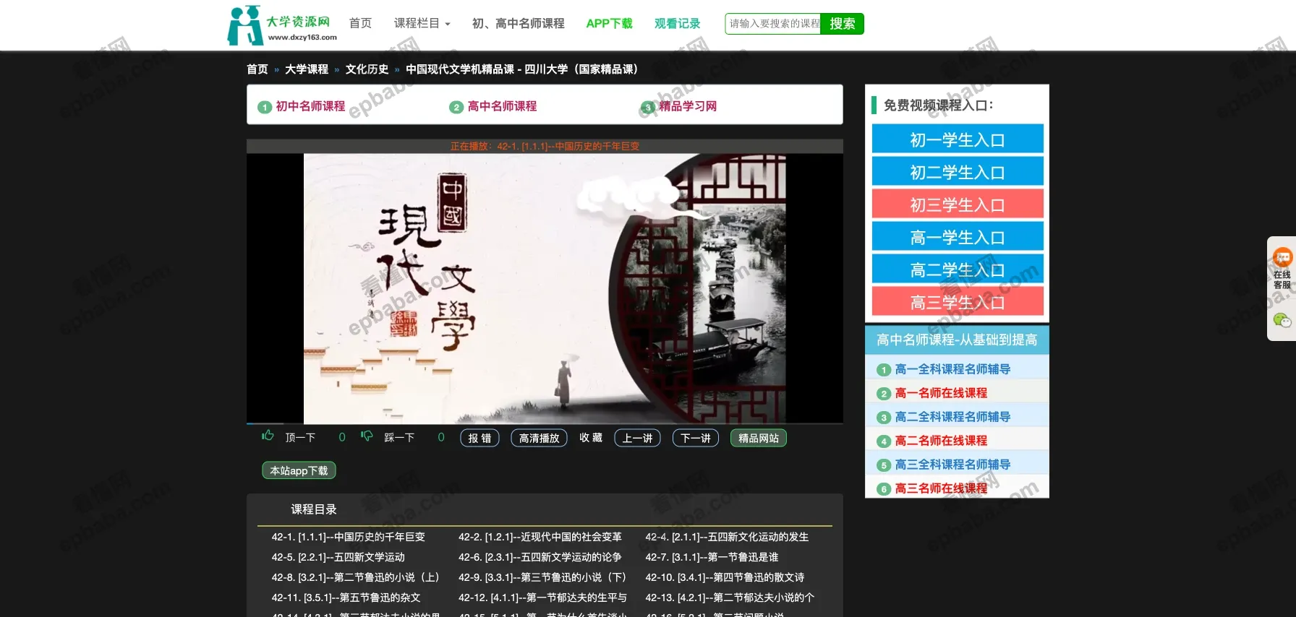This screenshot has height=617, width=1296.
Task: Select lecture 42-8 鲁迅的小说（上）
Action: tap(356, 577)
